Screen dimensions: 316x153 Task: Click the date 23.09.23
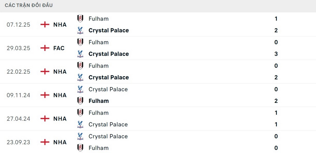[18, 142]
